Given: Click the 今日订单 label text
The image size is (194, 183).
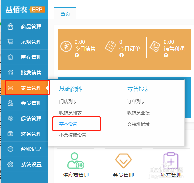Looking at the screenshot, I should point(130,48).
